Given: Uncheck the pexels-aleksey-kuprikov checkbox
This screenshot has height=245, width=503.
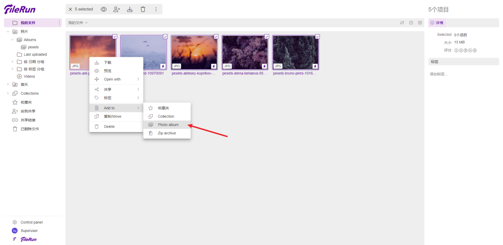Looking at the screenshot, I should [216, 37].
